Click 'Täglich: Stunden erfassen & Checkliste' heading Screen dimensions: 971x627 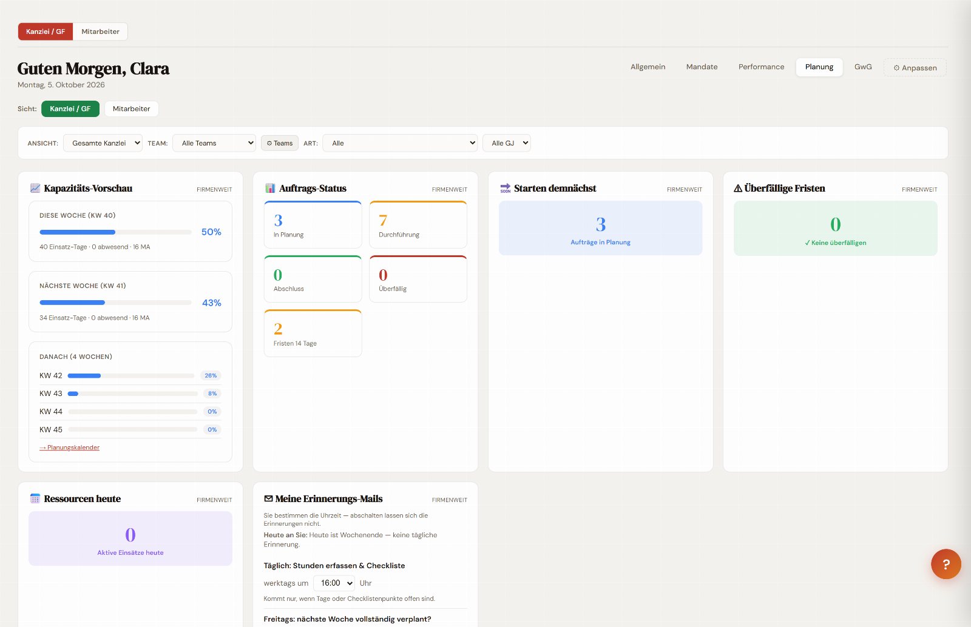click(x=334, y=566)
